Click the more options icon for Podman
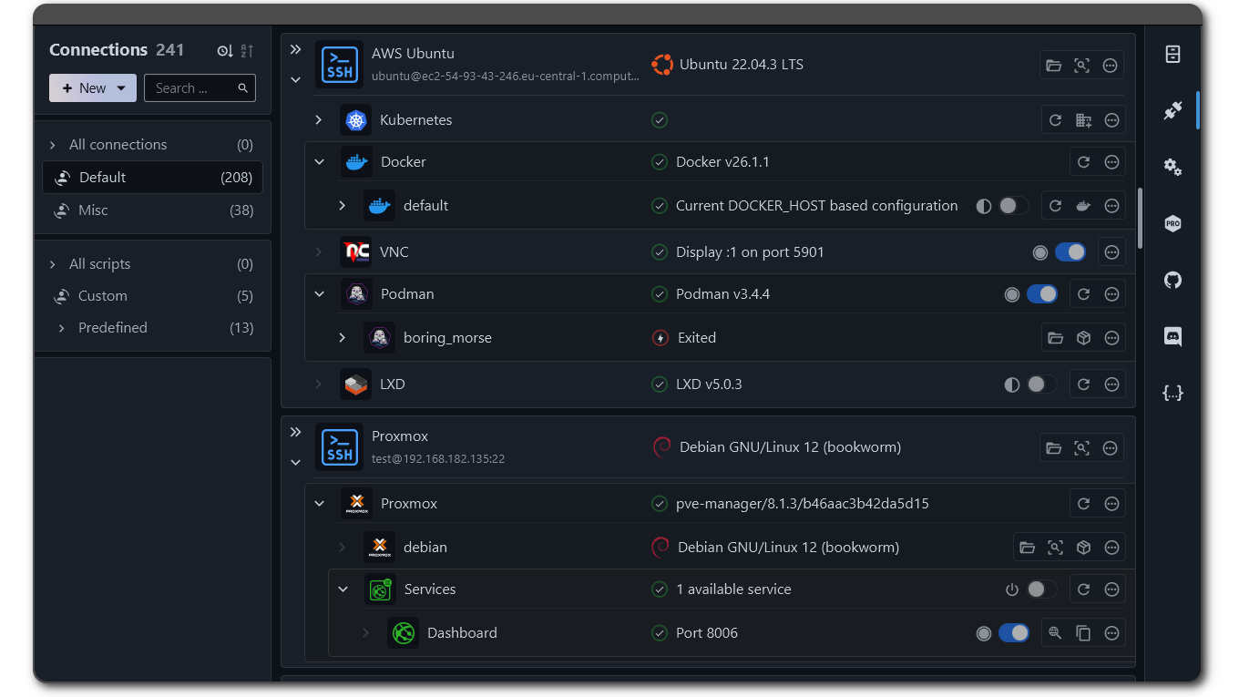Image resolution: width=1239 pixels, height=697 pixels. click(1111, 294)
